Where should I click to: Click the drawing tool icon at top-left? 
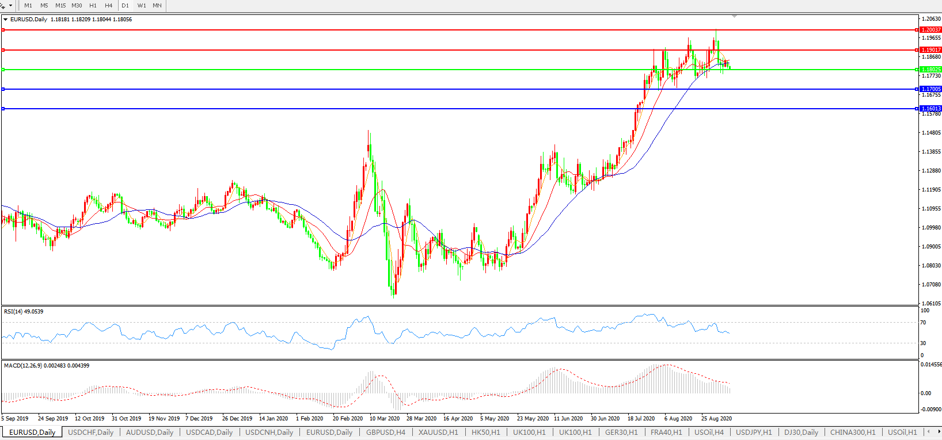point(3,5)
